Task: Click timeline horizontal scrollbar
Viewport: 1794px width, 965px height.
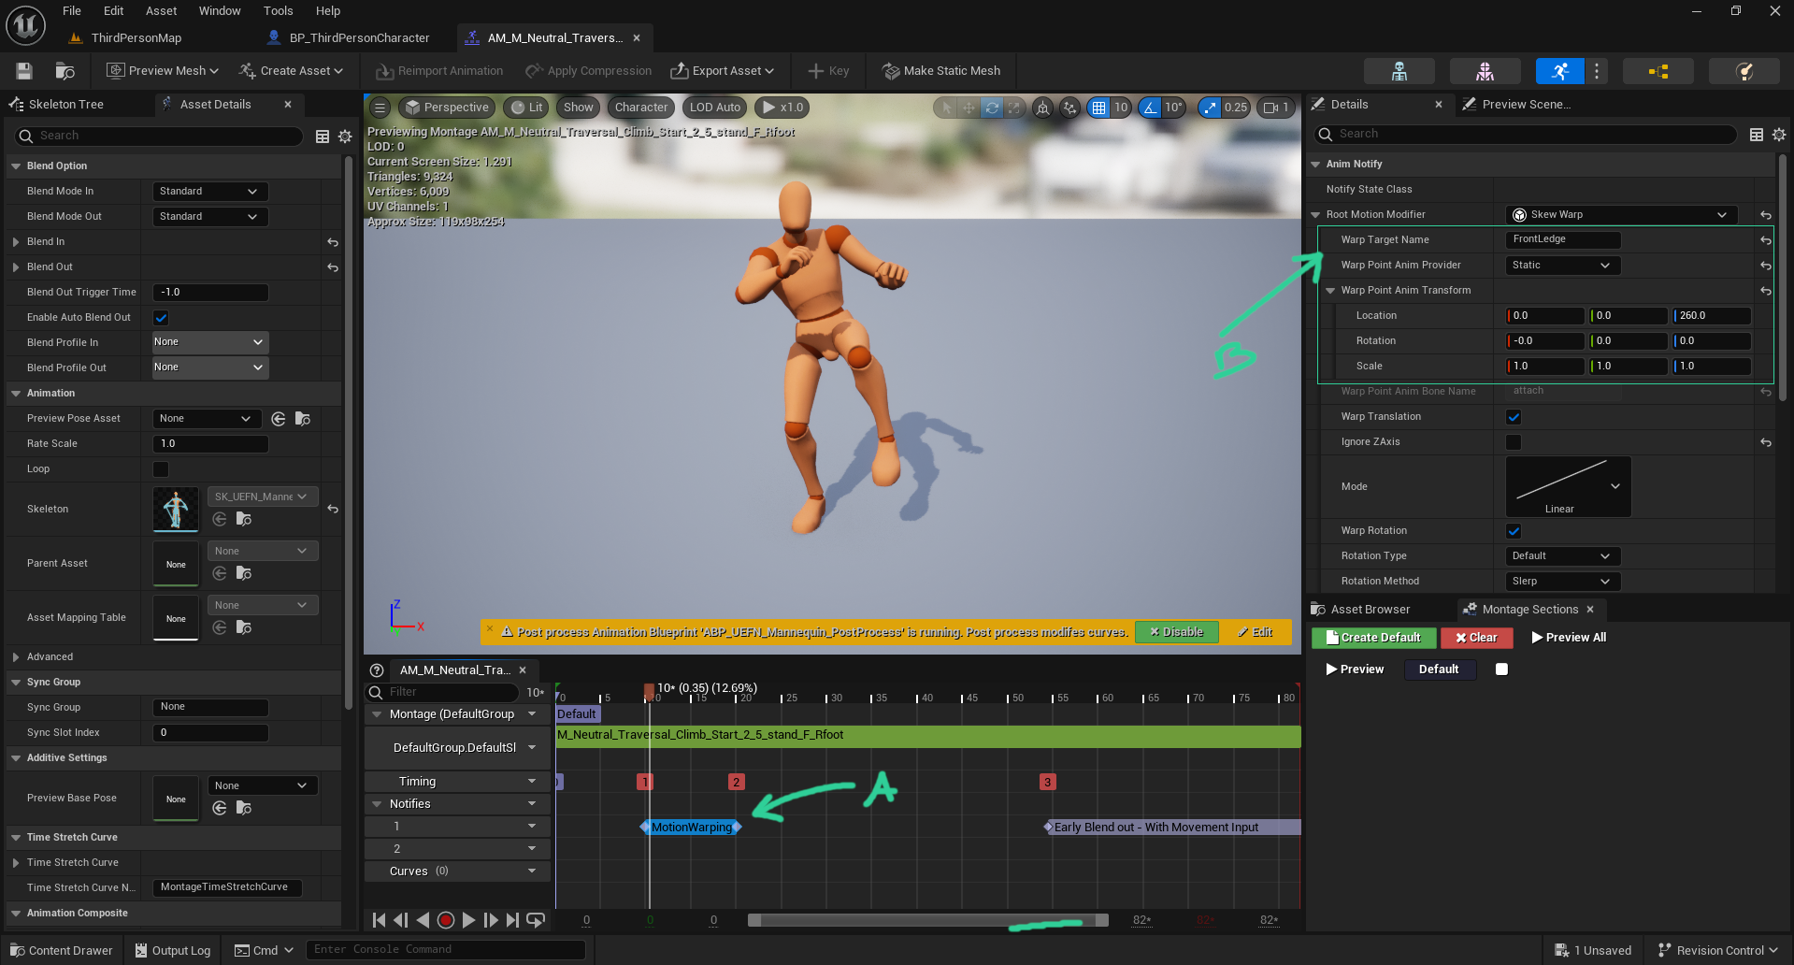Action: [928, 920]
